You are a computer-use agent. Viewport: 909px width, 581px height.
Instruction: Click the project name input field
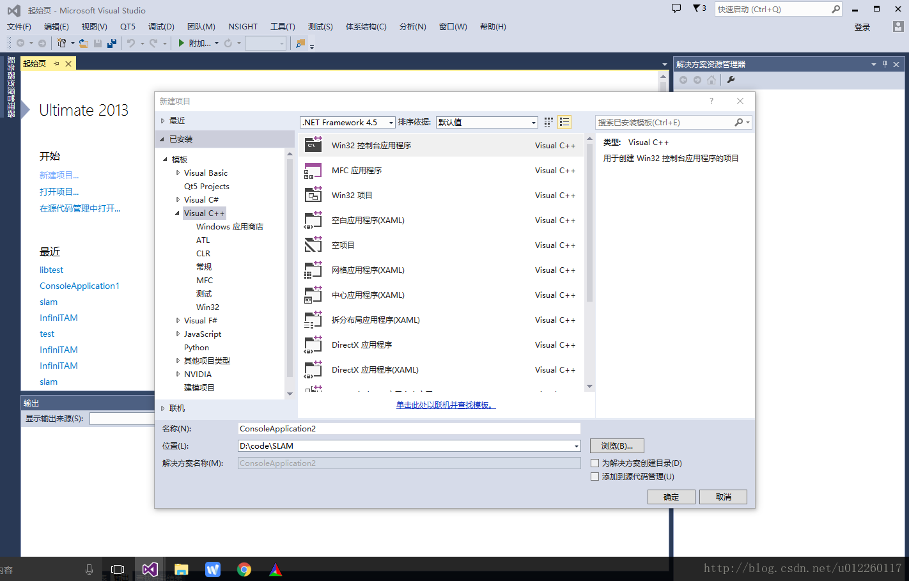[x=409, y=428]
